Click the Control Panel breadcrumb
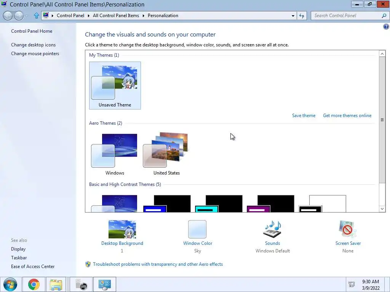The width and height of the screenshot is (390, 292). (70, 15)
